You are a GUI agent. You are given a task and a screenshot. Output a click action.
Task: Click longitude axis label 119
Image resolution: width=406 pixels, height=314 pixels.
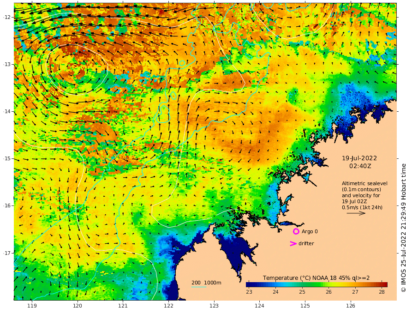click(32, 306)
